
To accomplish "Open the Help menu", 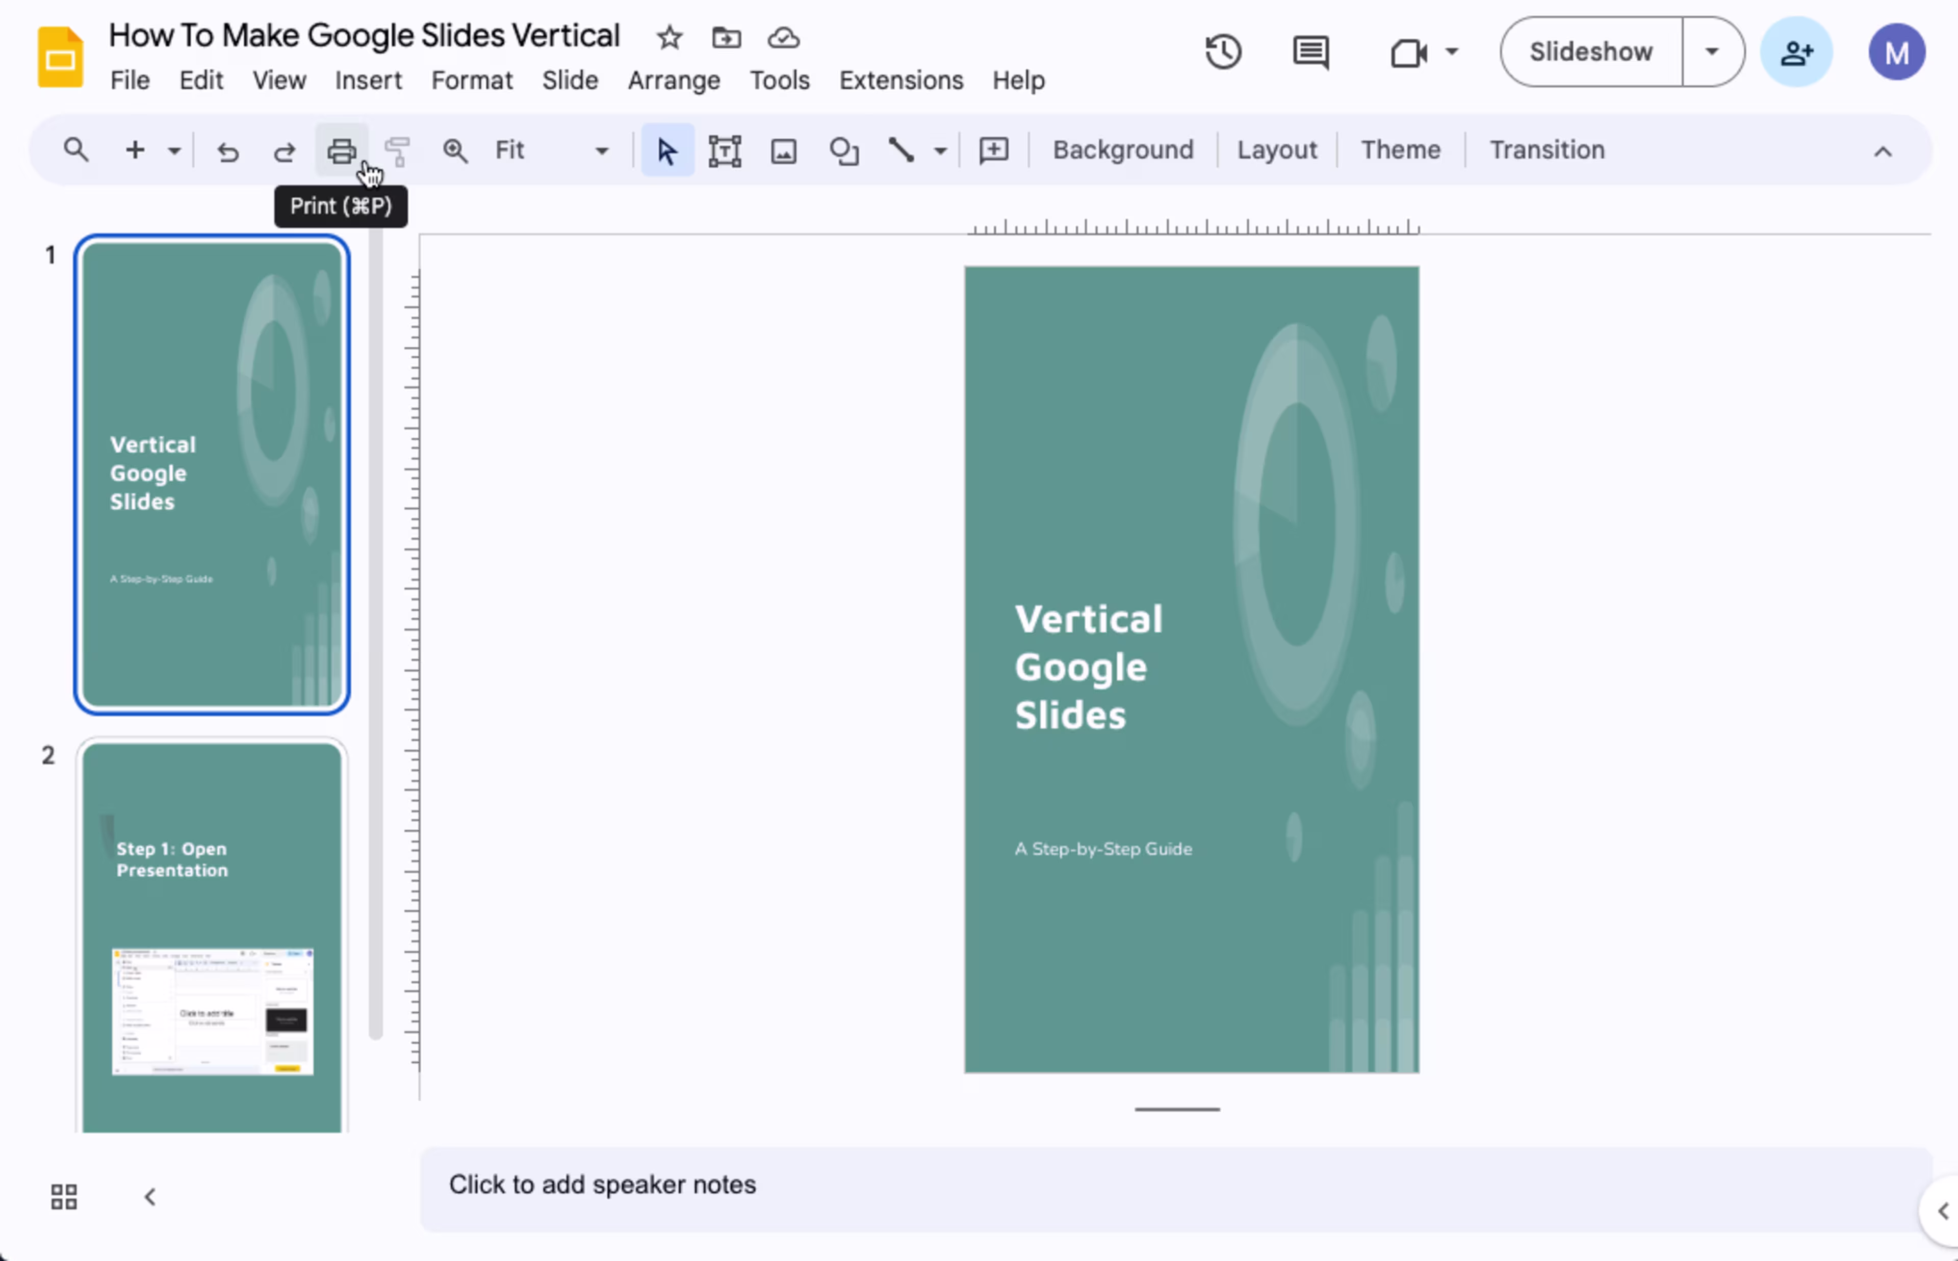I will click(1018, 80).
